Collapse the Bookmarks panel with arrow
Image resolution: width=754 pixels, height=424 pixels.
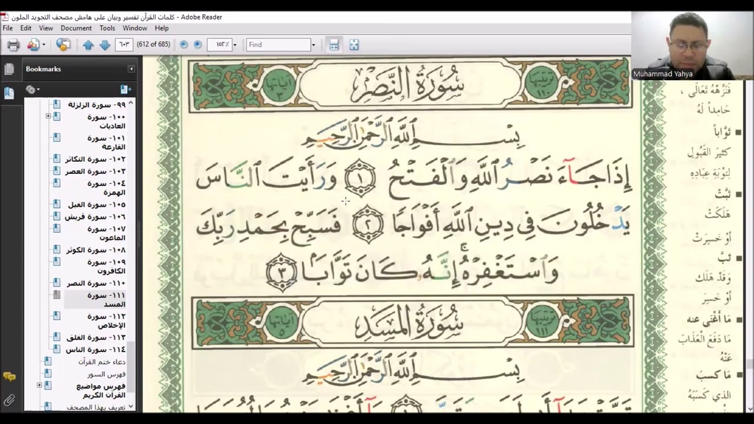tap(131, 69)
